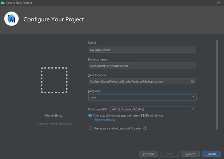Go back with the Previous button
The height and width of the screenshot is (159, 224).
pos(148,154)
